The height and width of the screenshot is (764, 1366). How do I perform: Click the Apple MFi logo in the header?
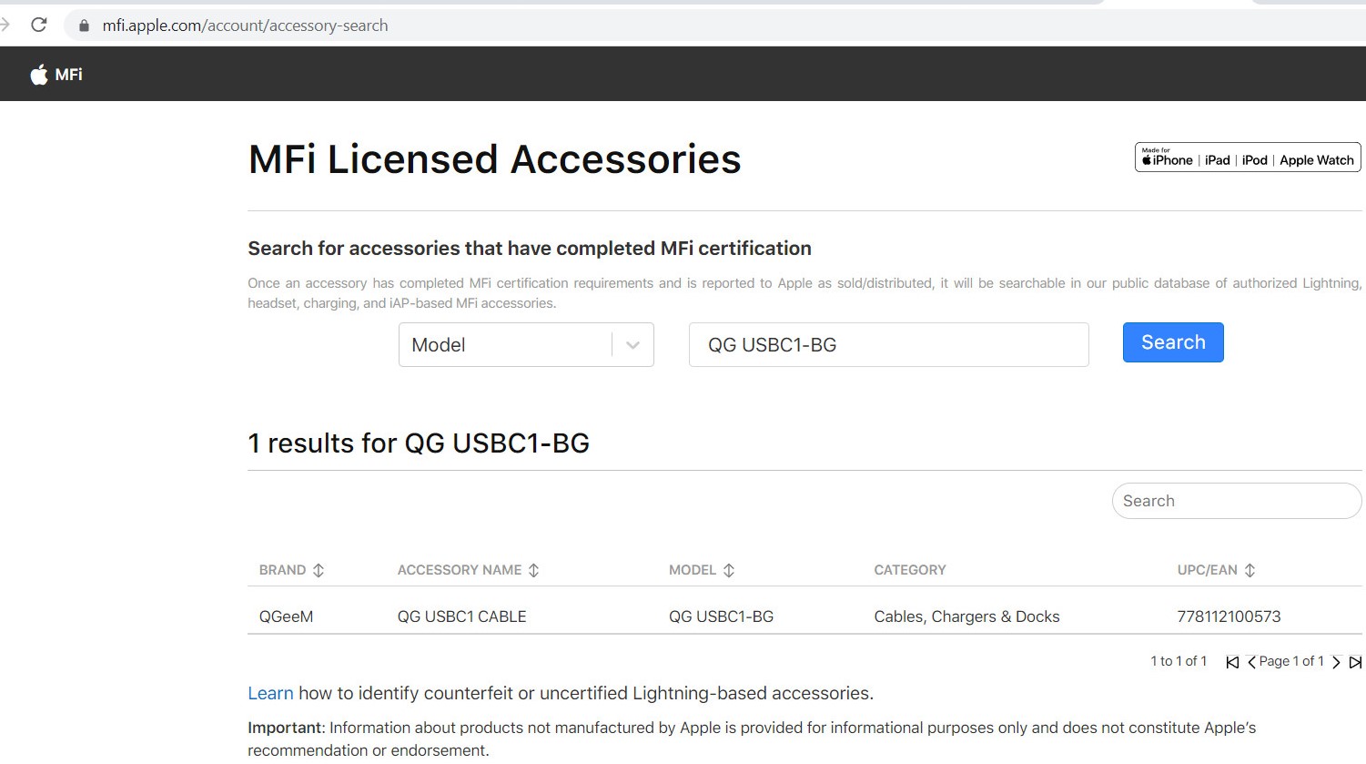[56, 75]
